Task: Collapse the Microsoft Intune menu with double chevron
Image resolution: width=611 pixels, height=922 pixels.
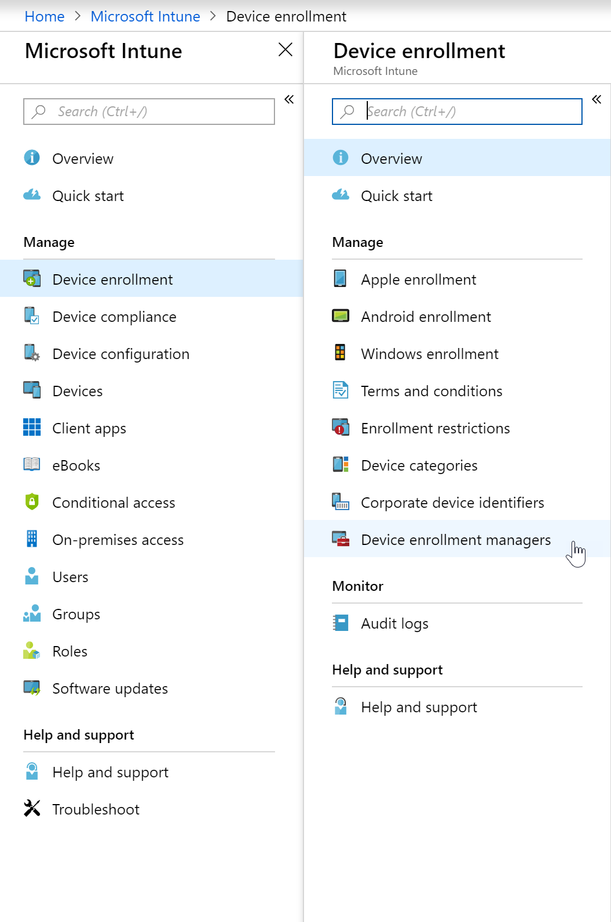Action: click(x=289, y=99)
